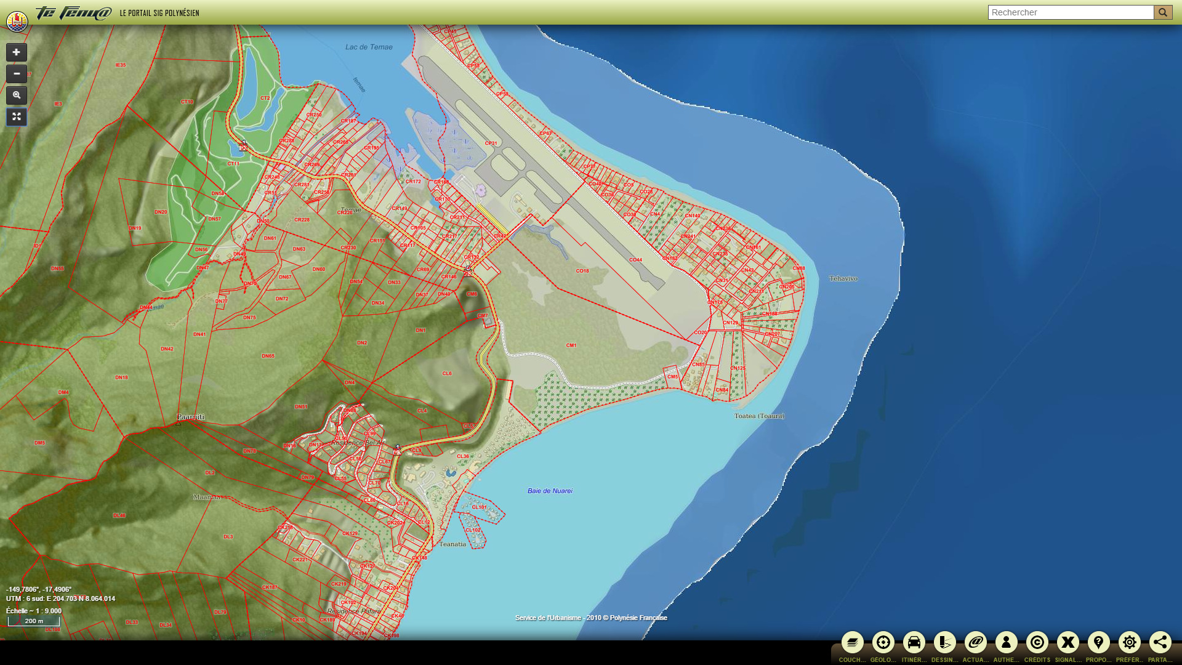Activate the zoom box magnifier tool

(17, 95)
